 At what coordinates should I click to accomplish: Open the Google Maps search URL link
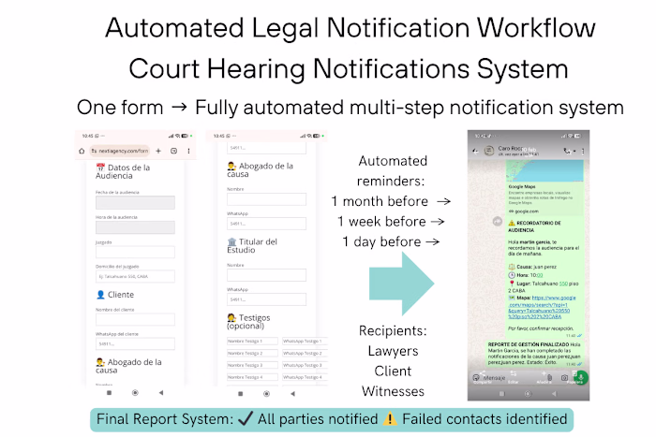[543, 307]
